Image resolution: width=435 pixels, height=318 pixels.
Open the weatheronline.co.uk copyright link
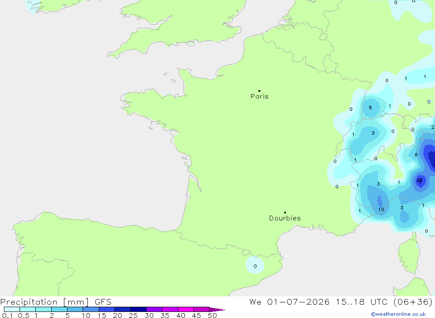point(398,314)
